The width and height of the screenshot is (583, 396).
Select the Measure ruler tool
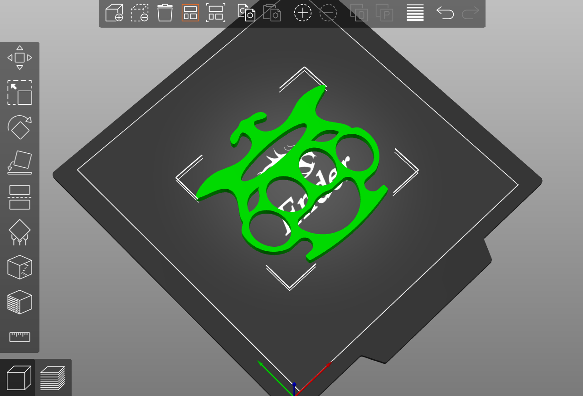click(19, 337)
